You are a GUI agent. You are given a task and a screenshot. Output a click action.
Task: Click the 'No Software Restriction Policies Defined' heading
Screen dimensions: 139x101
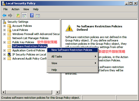click(99, 28)
